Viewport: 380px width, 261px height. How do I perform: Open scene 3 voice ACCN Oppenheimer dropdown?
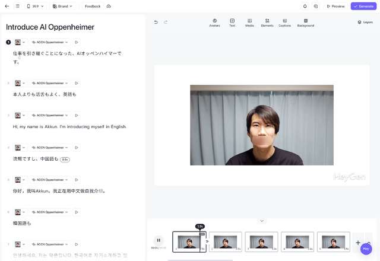[50, 115]
